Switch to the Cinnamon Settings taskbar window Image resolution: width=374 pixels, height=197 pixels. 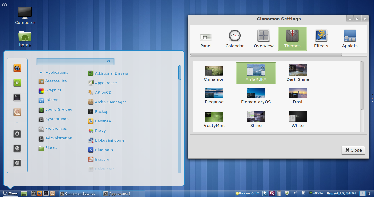click(x=80, y=194)
